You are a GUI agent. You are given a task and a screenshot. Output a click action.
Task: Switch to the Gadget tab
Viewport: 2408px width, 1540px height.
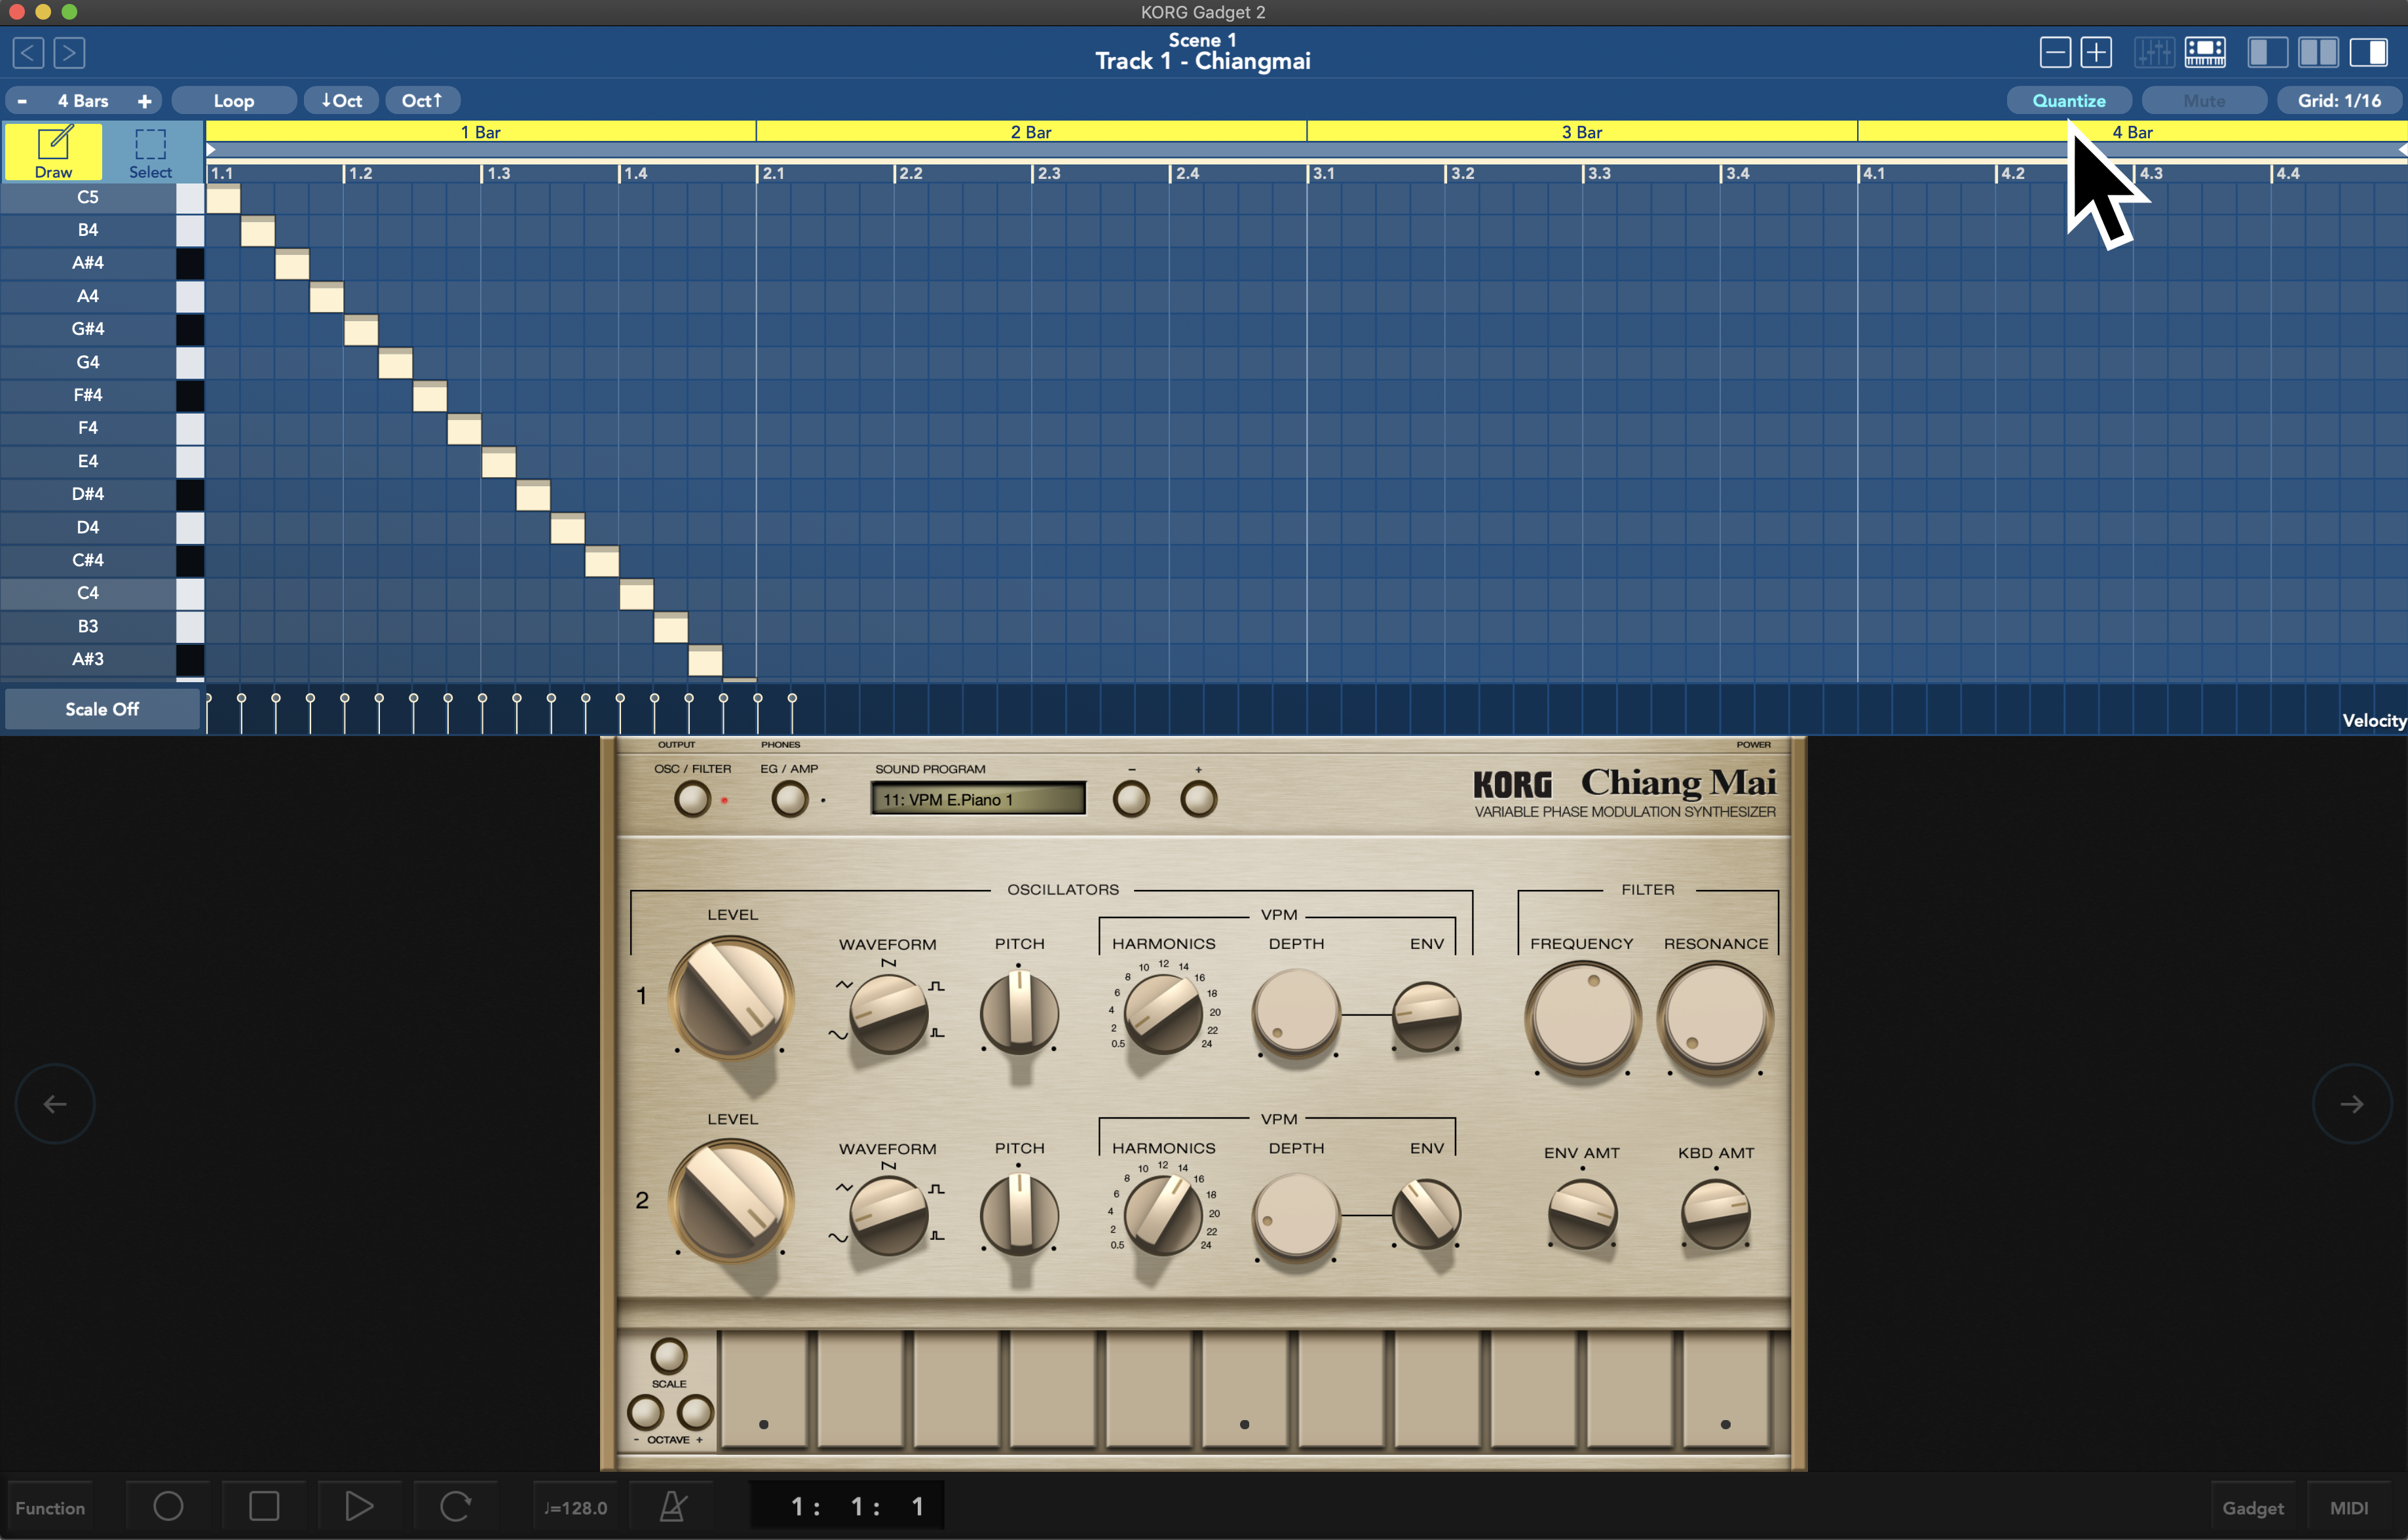tap(2252, 1507)
